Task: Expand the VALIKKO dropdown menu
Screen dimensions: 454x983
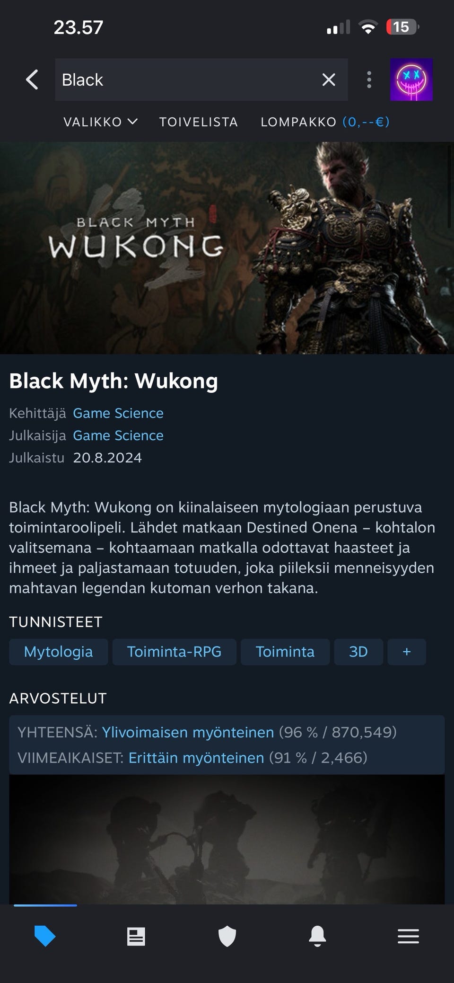Action: (x=100, y=122)
